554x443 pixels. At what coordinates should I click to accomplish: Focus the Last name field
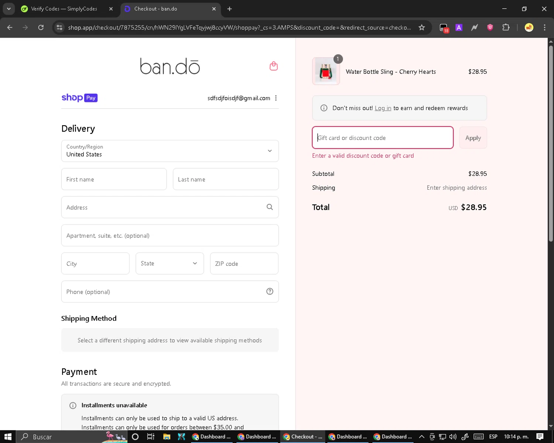tap(226, 179)
